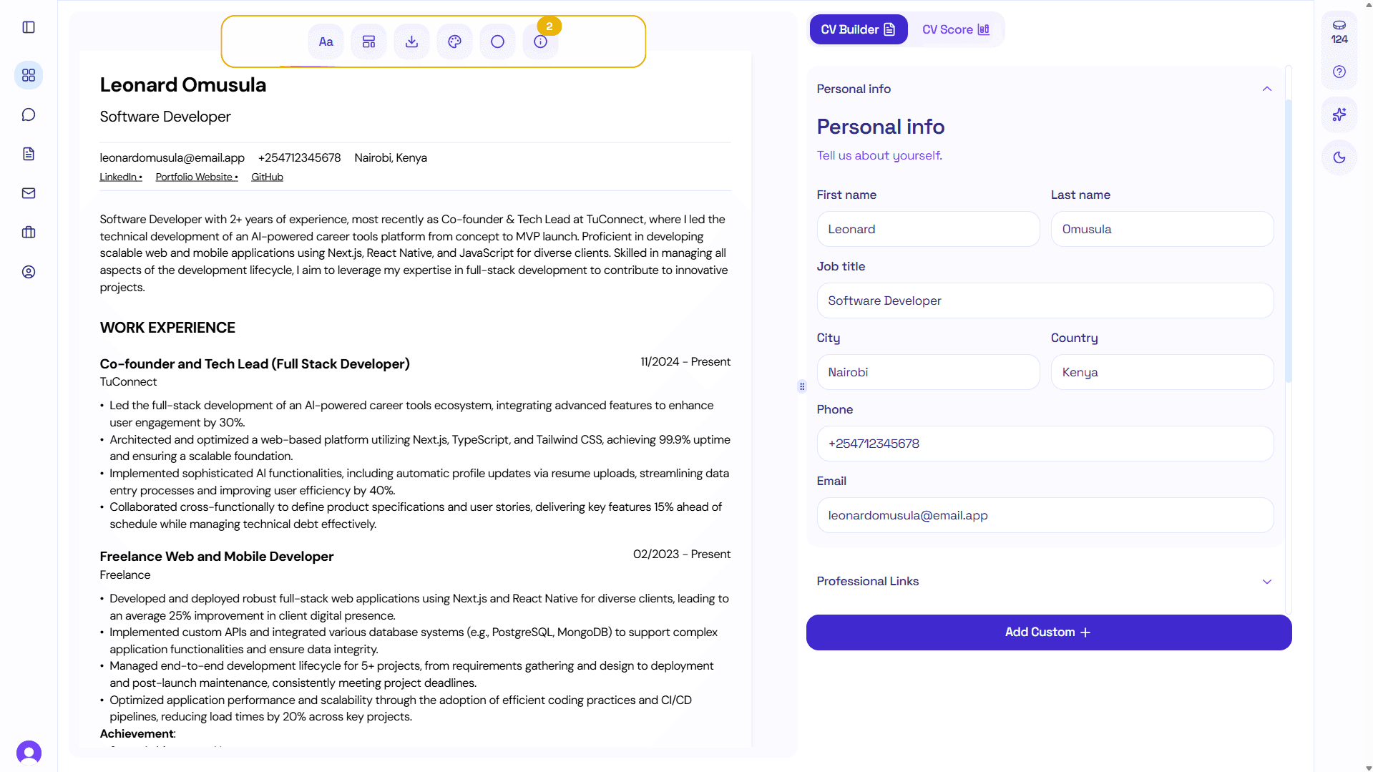Toggle dark mode with the moon icon

click(1339, 157)
